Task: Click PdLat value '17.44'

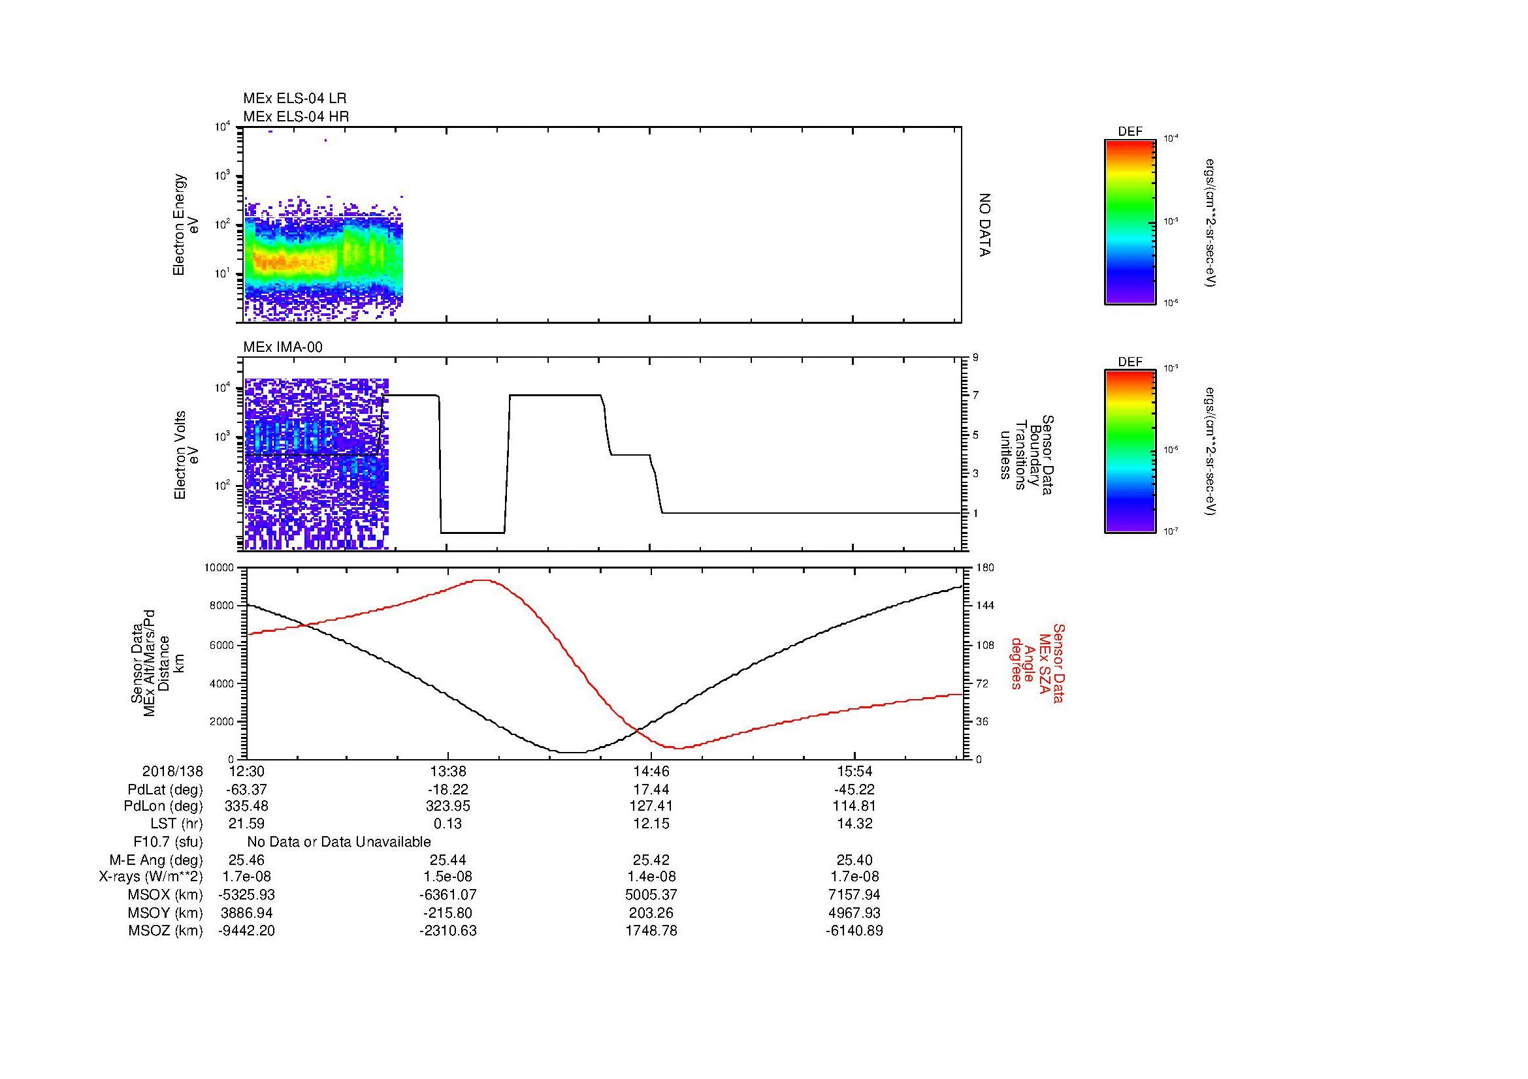Action: pos(651,789)
